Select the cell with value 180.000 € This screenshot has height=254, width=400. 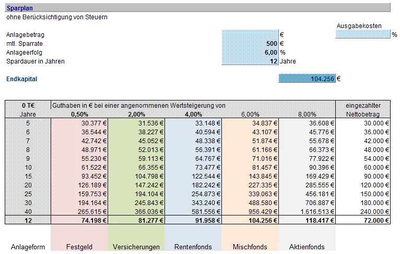click(x=363, y=203)
